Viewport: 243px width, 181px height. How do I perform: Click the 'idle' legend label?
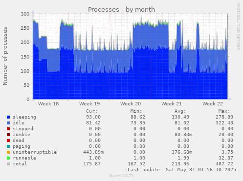coord(19,123)
